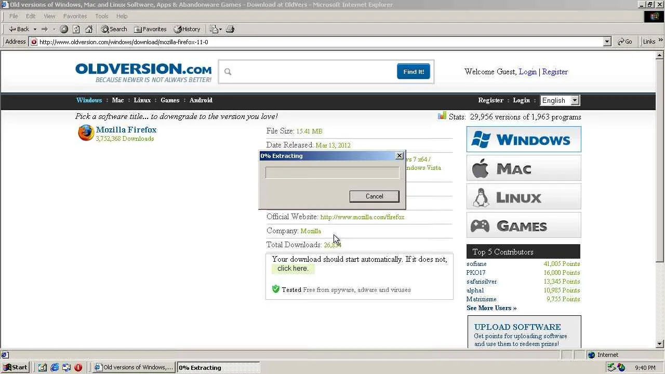665x374 pixels.
Task: Choose the Linux platform banner
Action: [x=524, y=196]
